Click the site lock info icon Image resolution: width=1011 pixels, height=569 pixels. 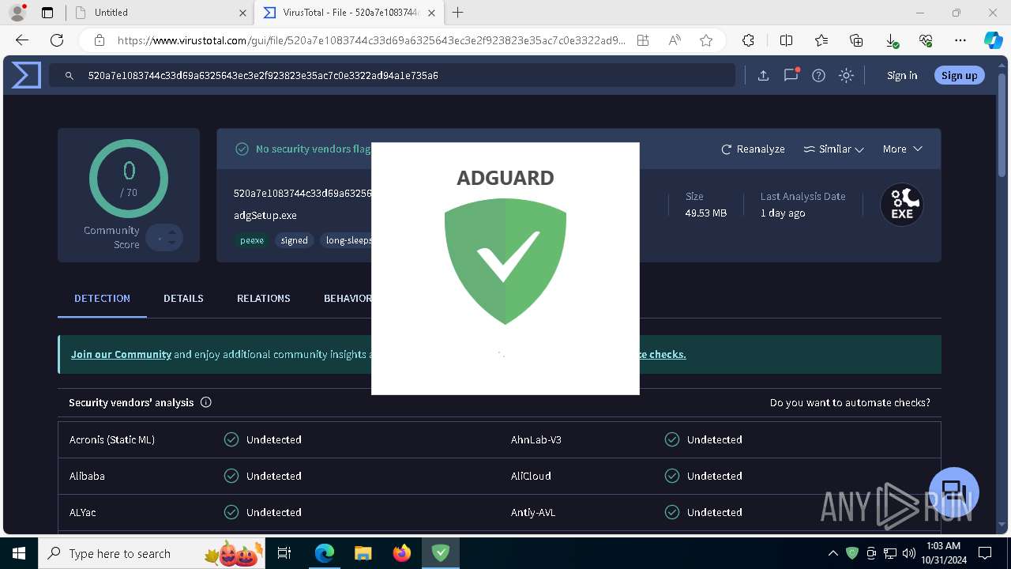[99, 40]
